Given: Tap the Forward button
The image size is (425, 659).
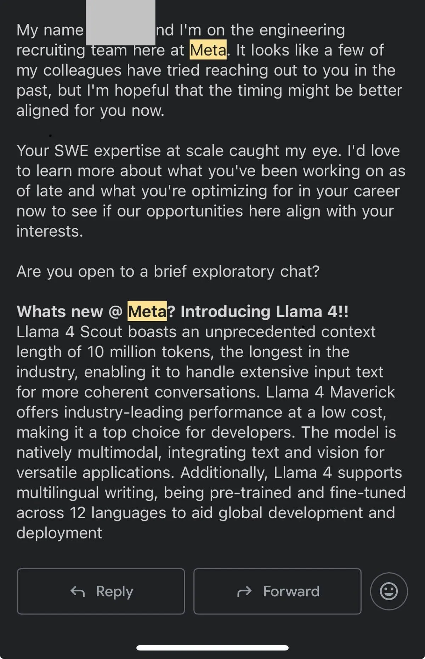Looking at the screenshot, I should [277, 591].
